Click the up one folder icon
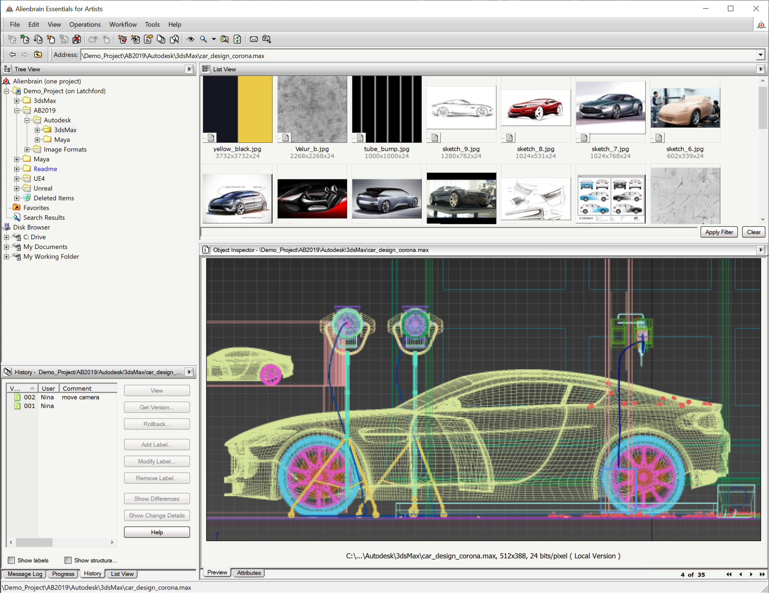The image size is (769, 593). pos(38,55)
